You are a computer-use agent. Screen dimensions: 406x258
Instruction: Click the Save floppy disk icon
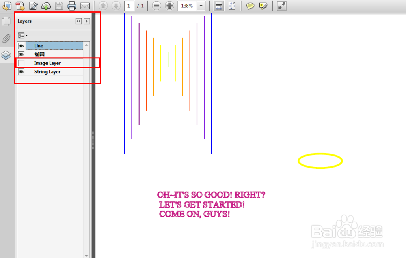point(59,6)
